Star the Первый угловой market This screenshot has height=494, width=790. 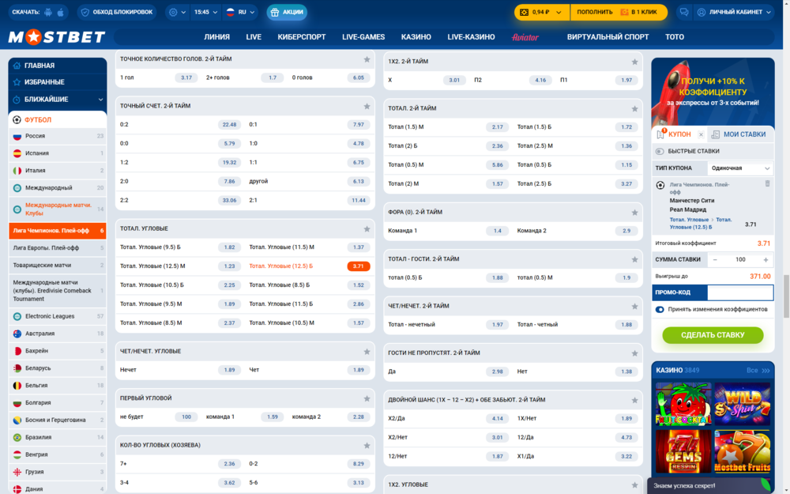(x=367, y=398)
